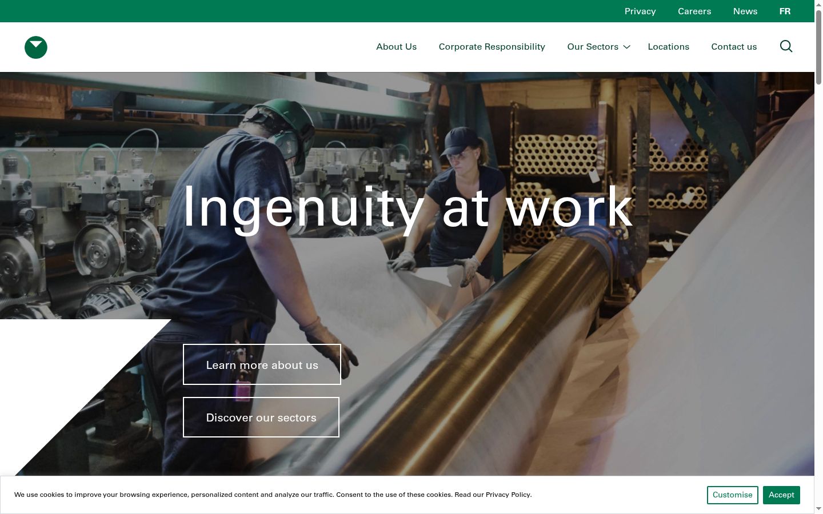Open the search magnifier icon
823x514 pixels.
pyautogui.click(x=786, y=46)
